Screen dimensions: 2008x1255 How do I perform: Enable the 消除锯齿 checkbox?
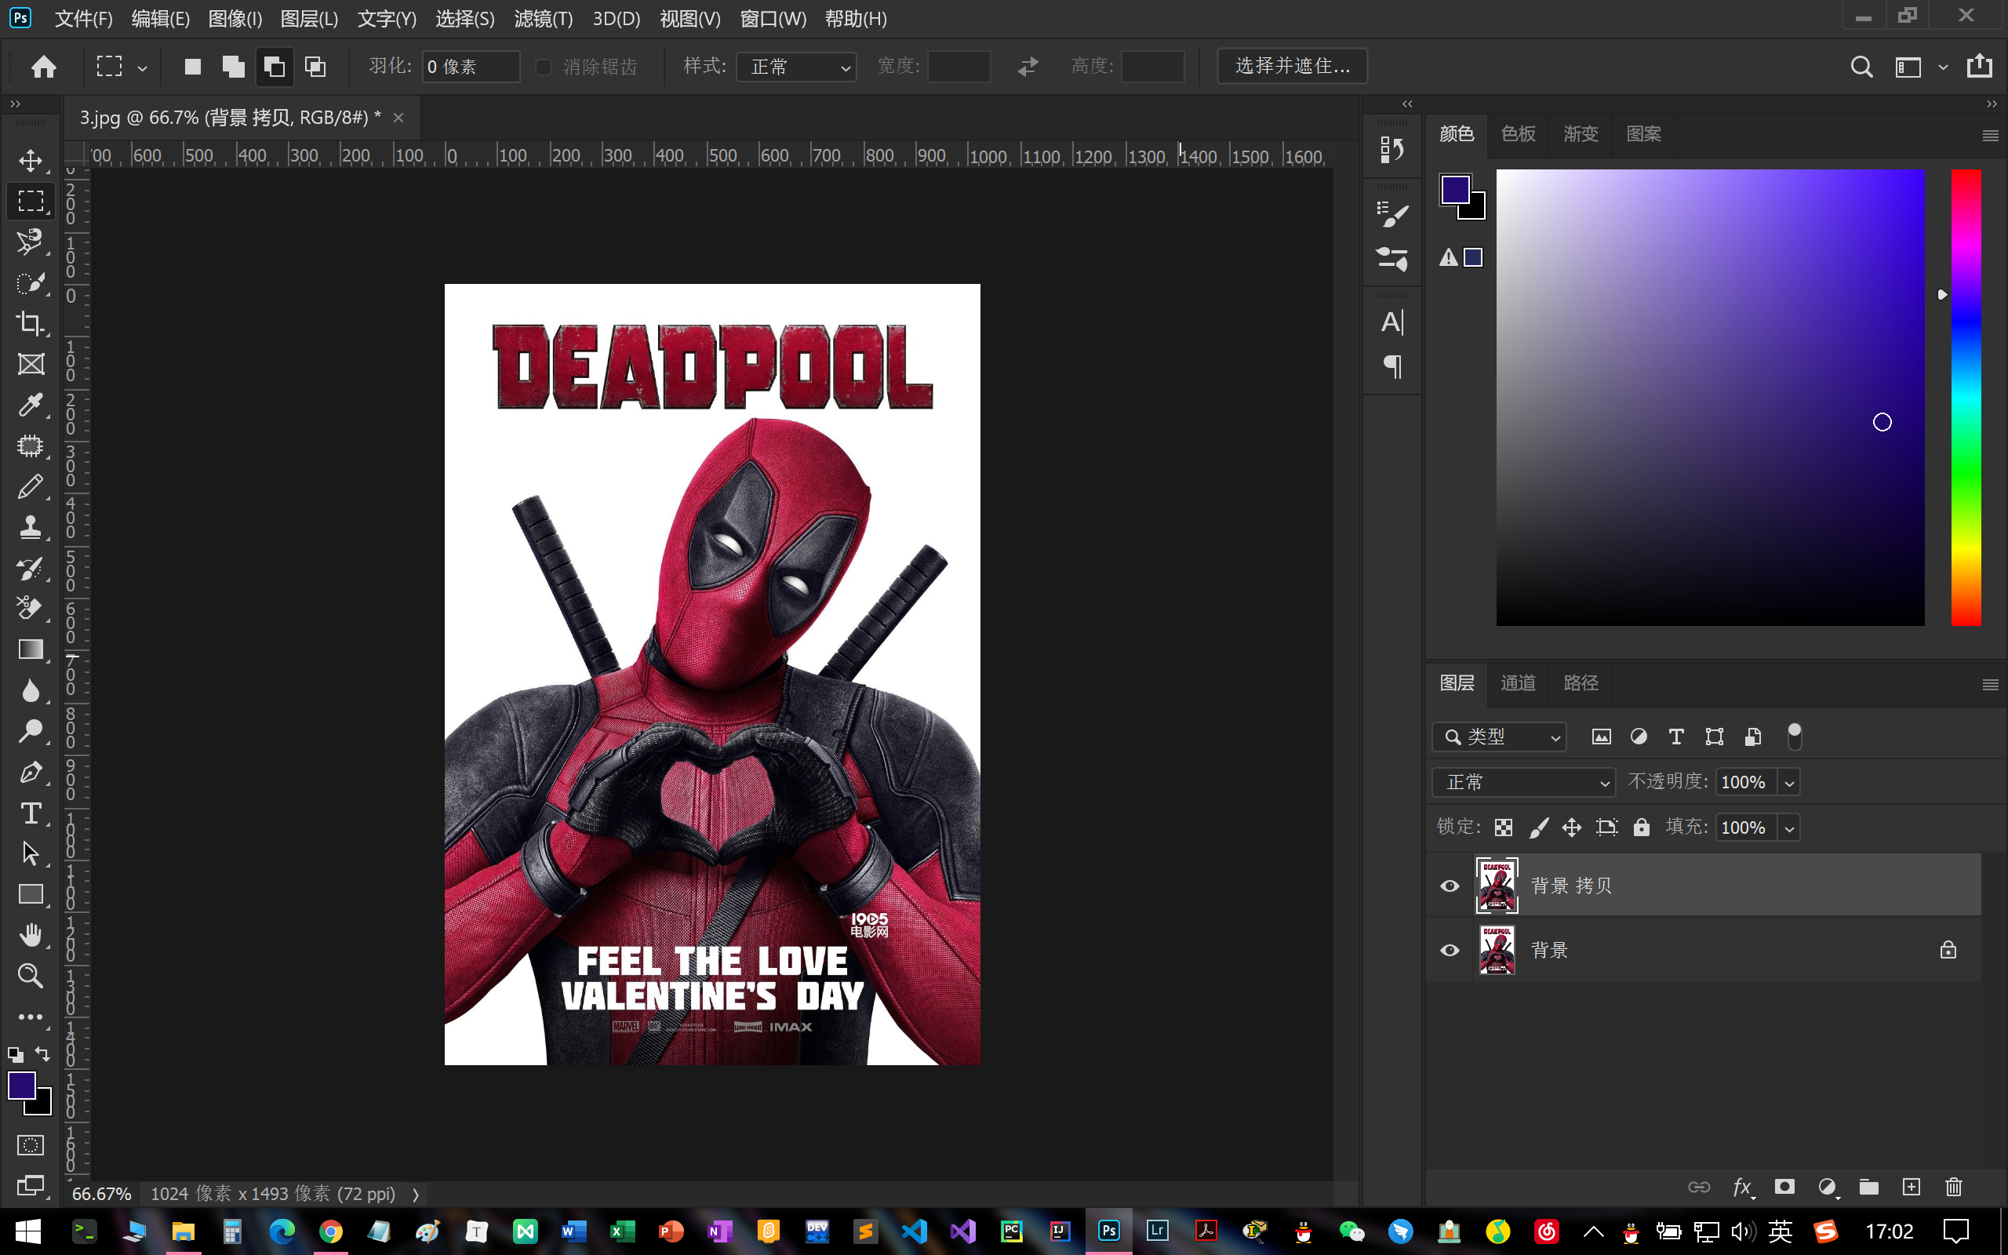pos(544,67)
